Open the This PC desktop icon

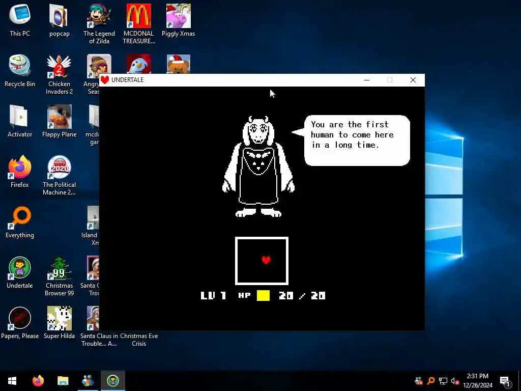(x=20, y=20)
